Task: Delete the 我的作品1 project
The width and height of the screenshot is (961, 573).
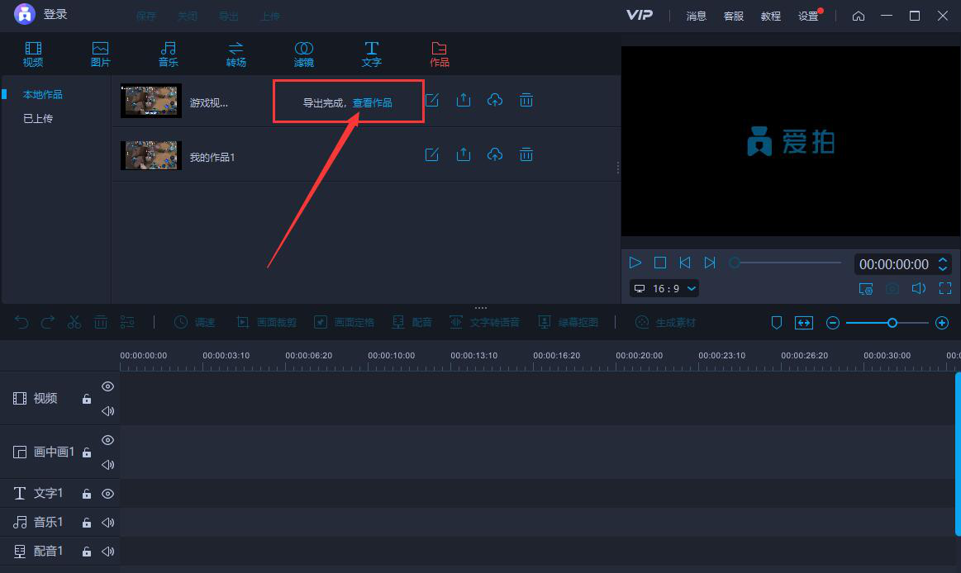Action: click(526, 154)
